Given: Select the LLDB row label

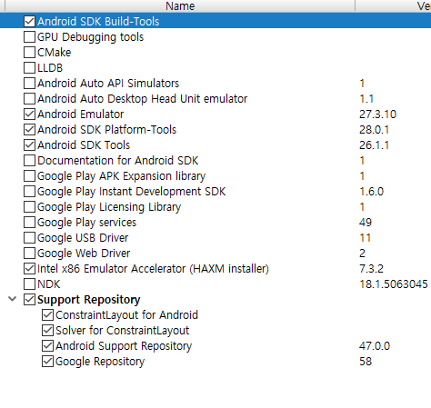Looking at the screenshot, I should pyautogui.click(x=50, y=68).
